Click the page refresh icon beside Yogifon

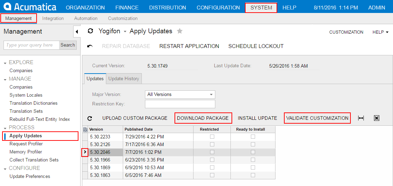90,31
